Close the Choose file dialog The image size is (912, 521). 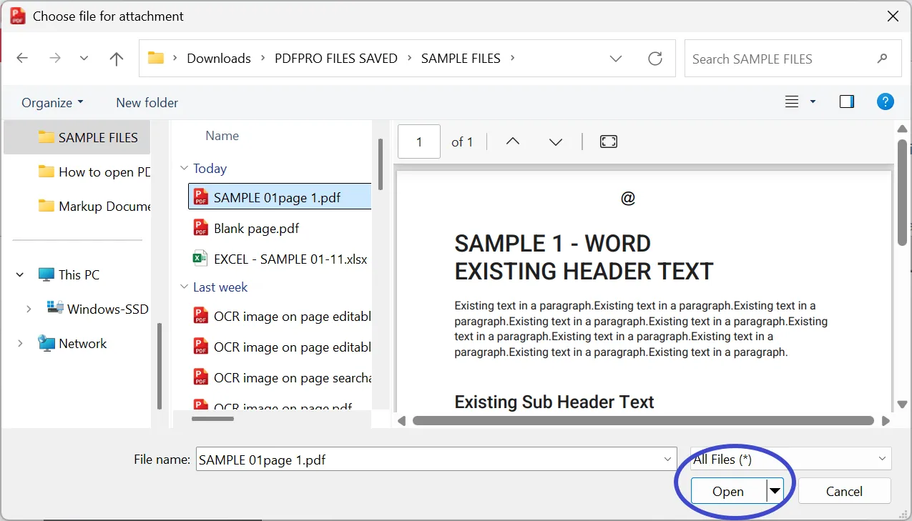[893, 16]
